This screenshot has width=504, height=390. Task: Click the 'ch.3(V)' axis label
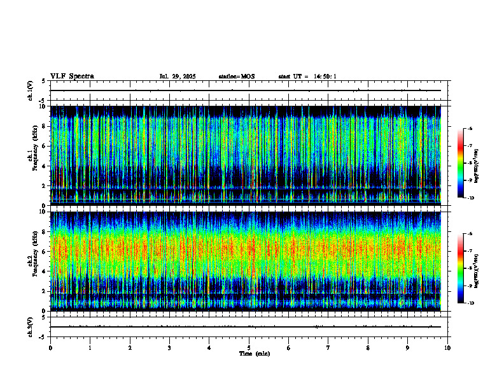(31, 327)
